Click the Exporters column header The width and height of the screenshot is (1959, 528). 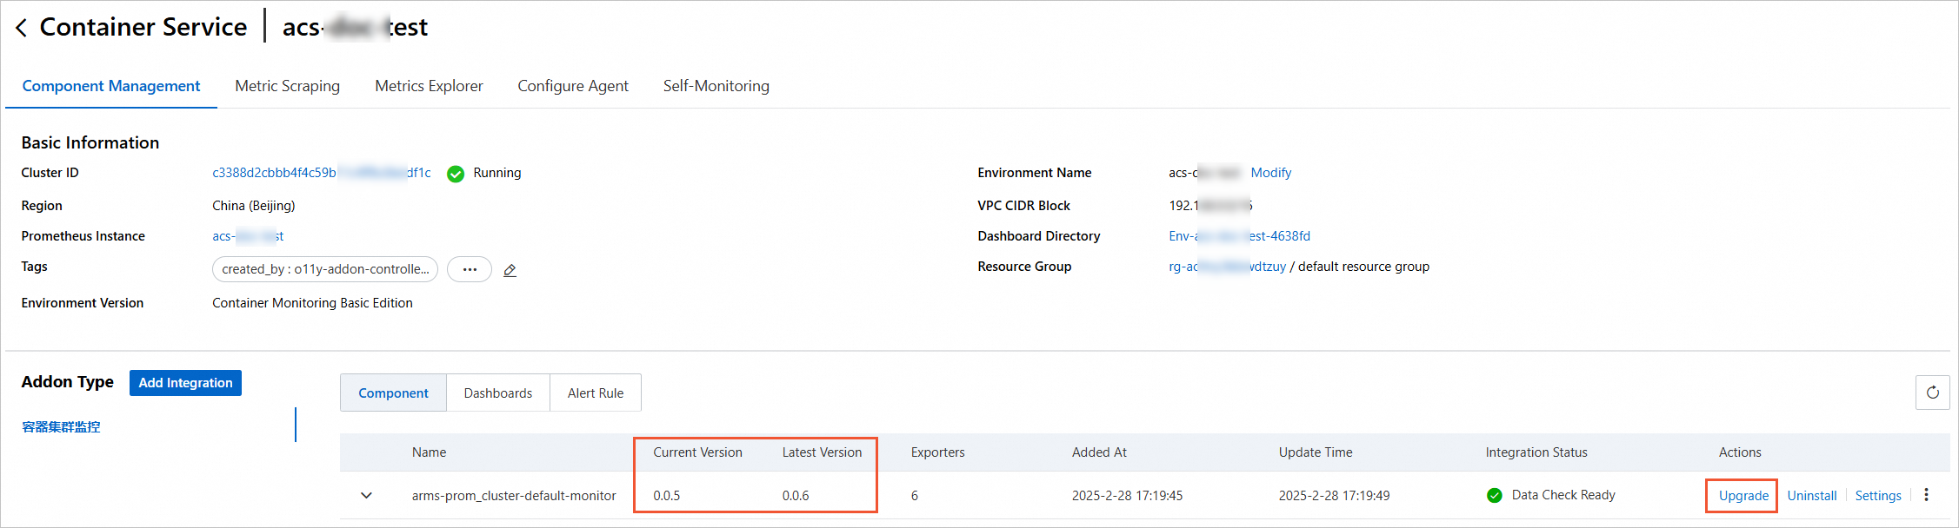[x=937, y=452]
